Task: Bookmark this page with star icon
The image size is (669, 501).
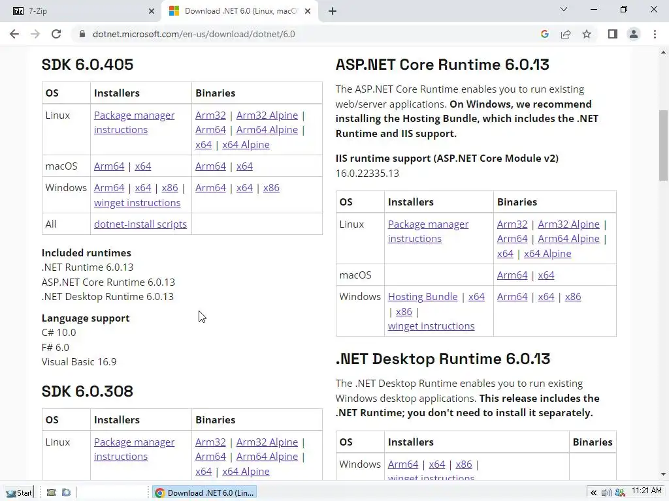Action: click(x=587, y=34)
